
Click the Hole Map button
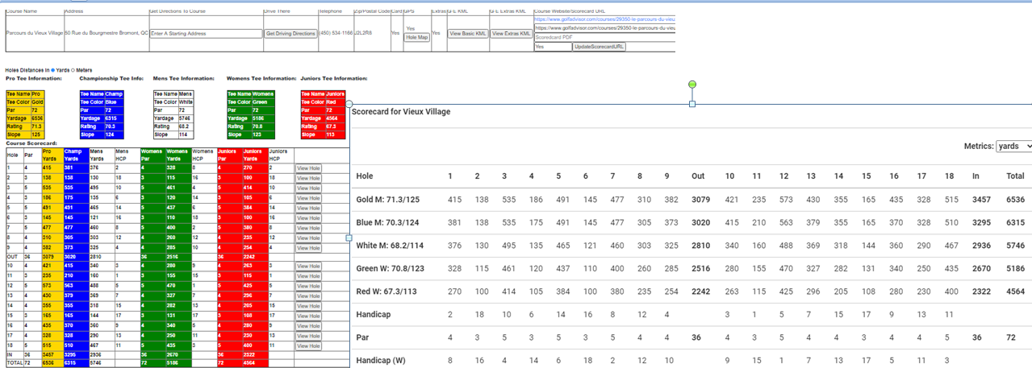[417, 37]
